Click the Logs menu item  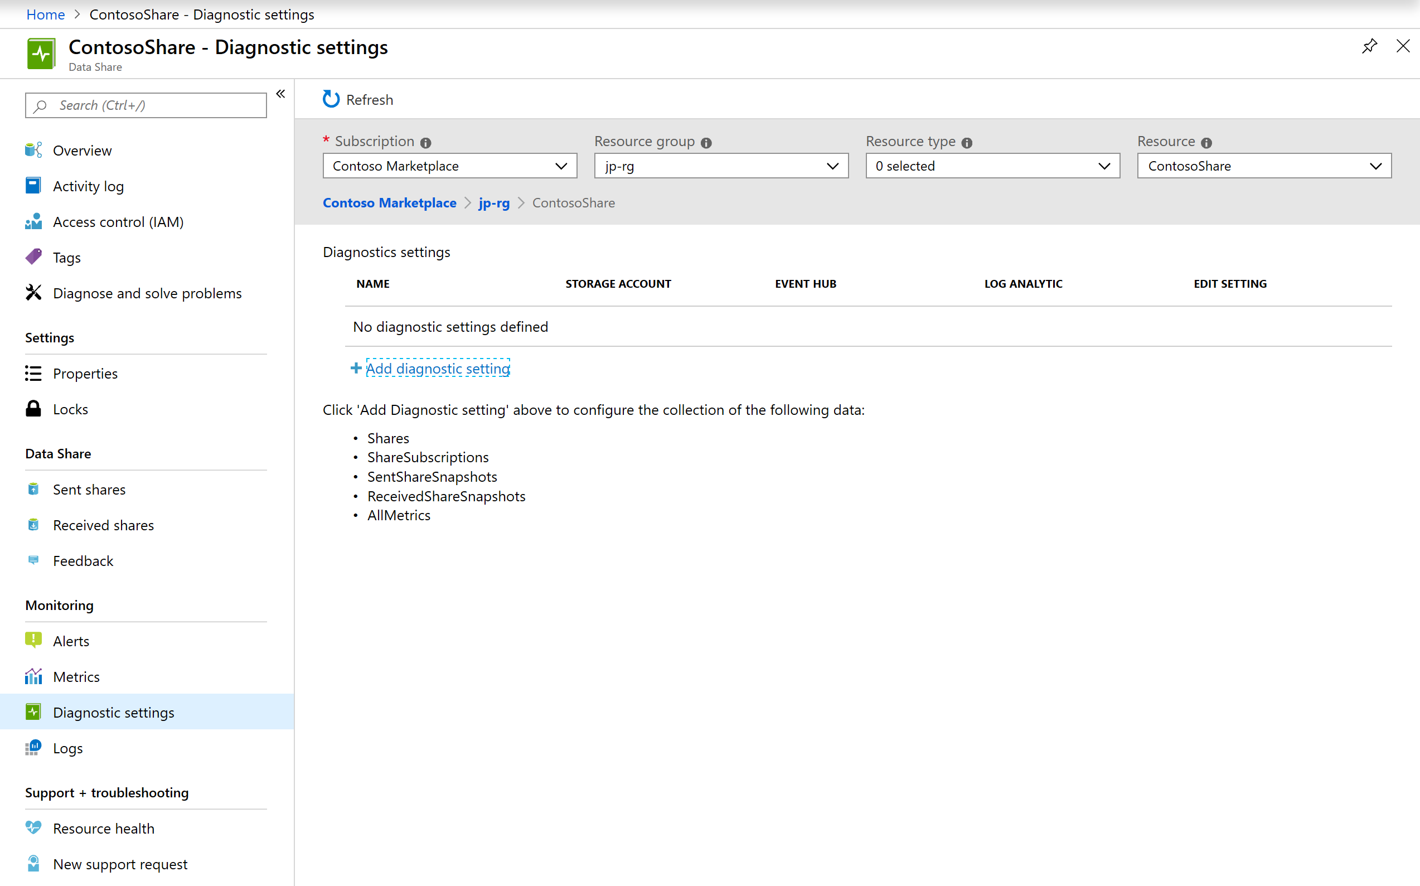(67, 747)
